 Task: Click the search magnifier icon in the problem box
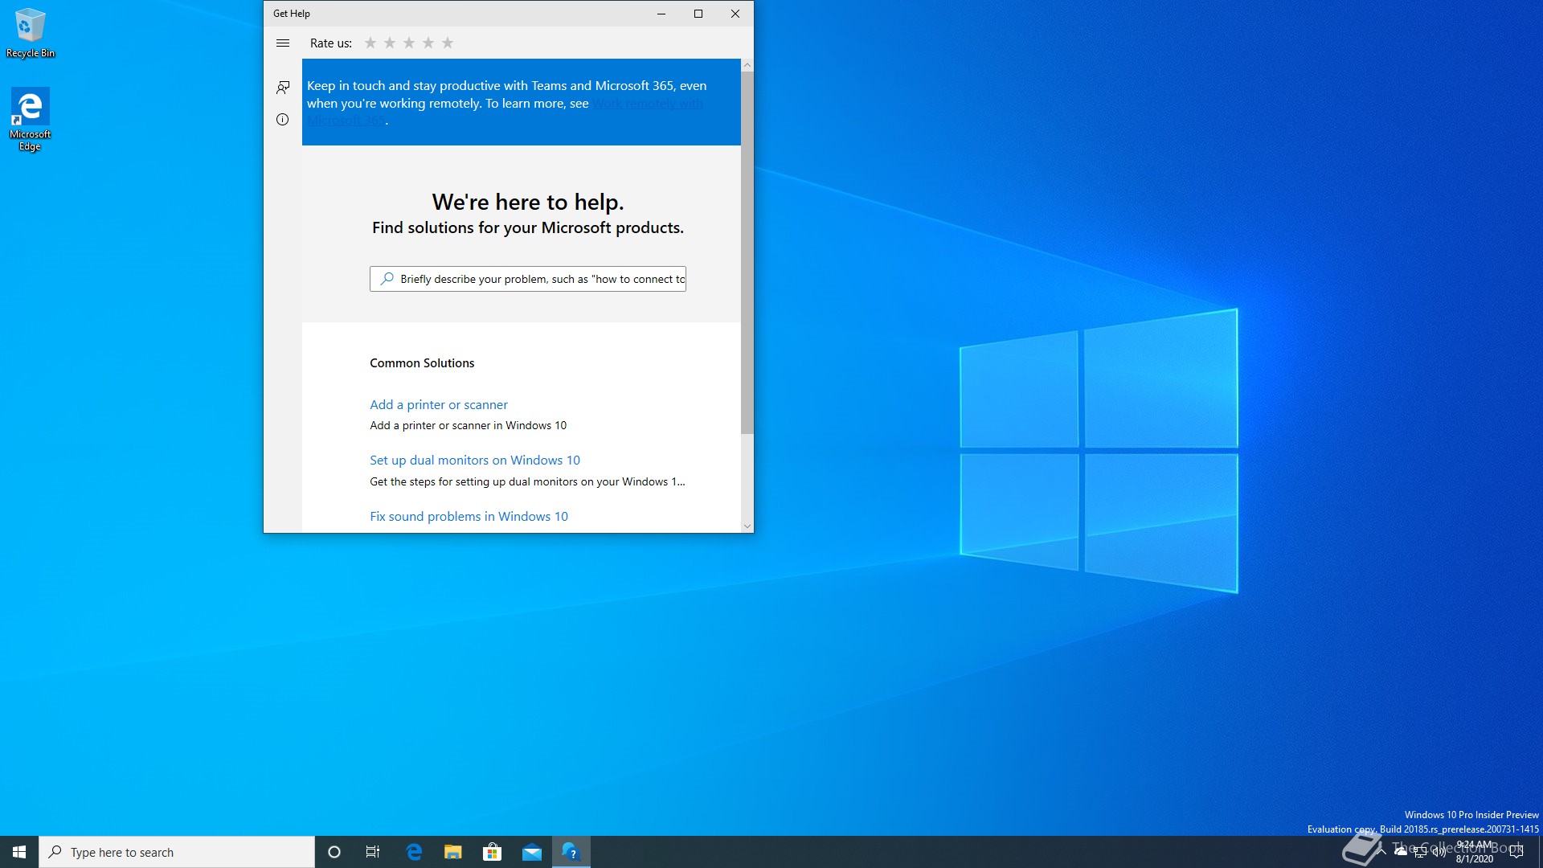[x=387, y=279]
